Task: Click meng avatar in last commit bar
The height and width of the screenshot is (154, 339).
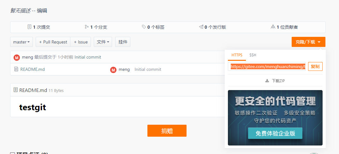Action: [17, 57]
